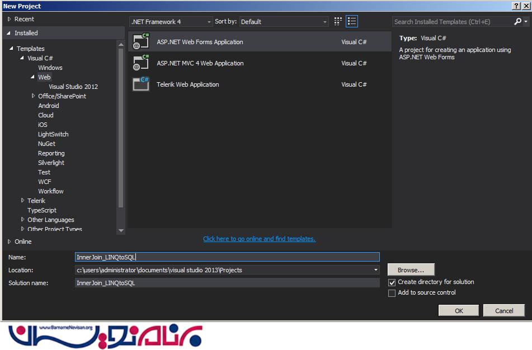The image size is (532, 350).
Task: Select the WCF template category
Action: [x=44, y=182]
